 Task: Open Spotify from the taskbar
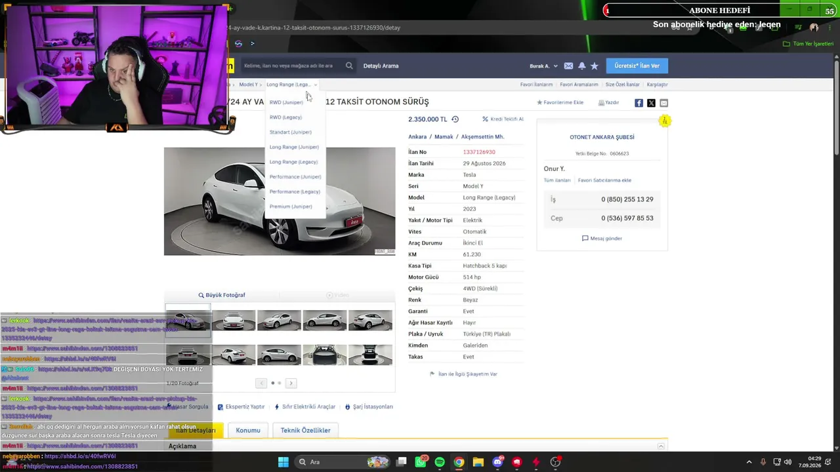coord(440,462)
